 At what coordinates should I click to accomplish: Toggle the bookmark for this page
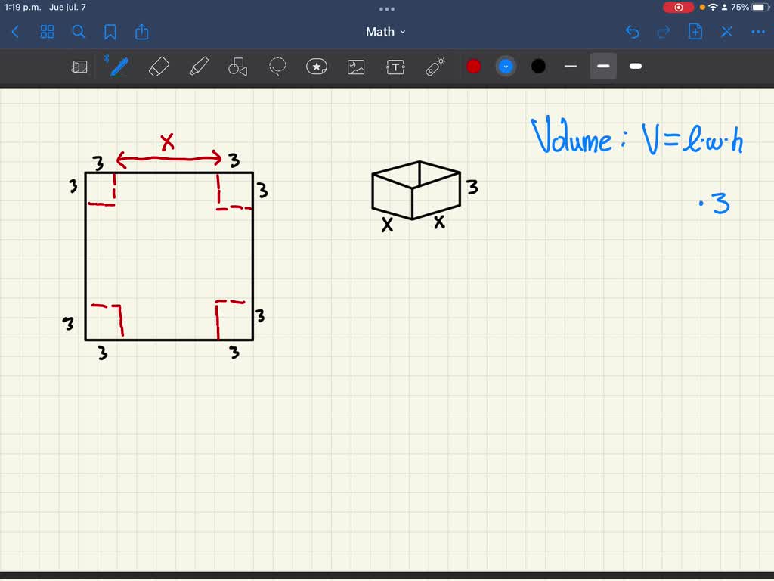110,32
